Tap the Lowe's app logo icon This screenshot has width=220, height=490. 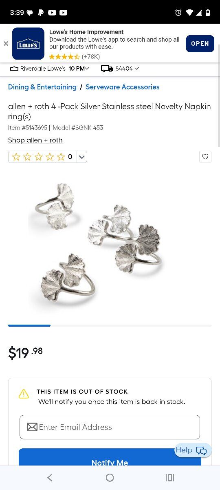click(x=28, y=44)
